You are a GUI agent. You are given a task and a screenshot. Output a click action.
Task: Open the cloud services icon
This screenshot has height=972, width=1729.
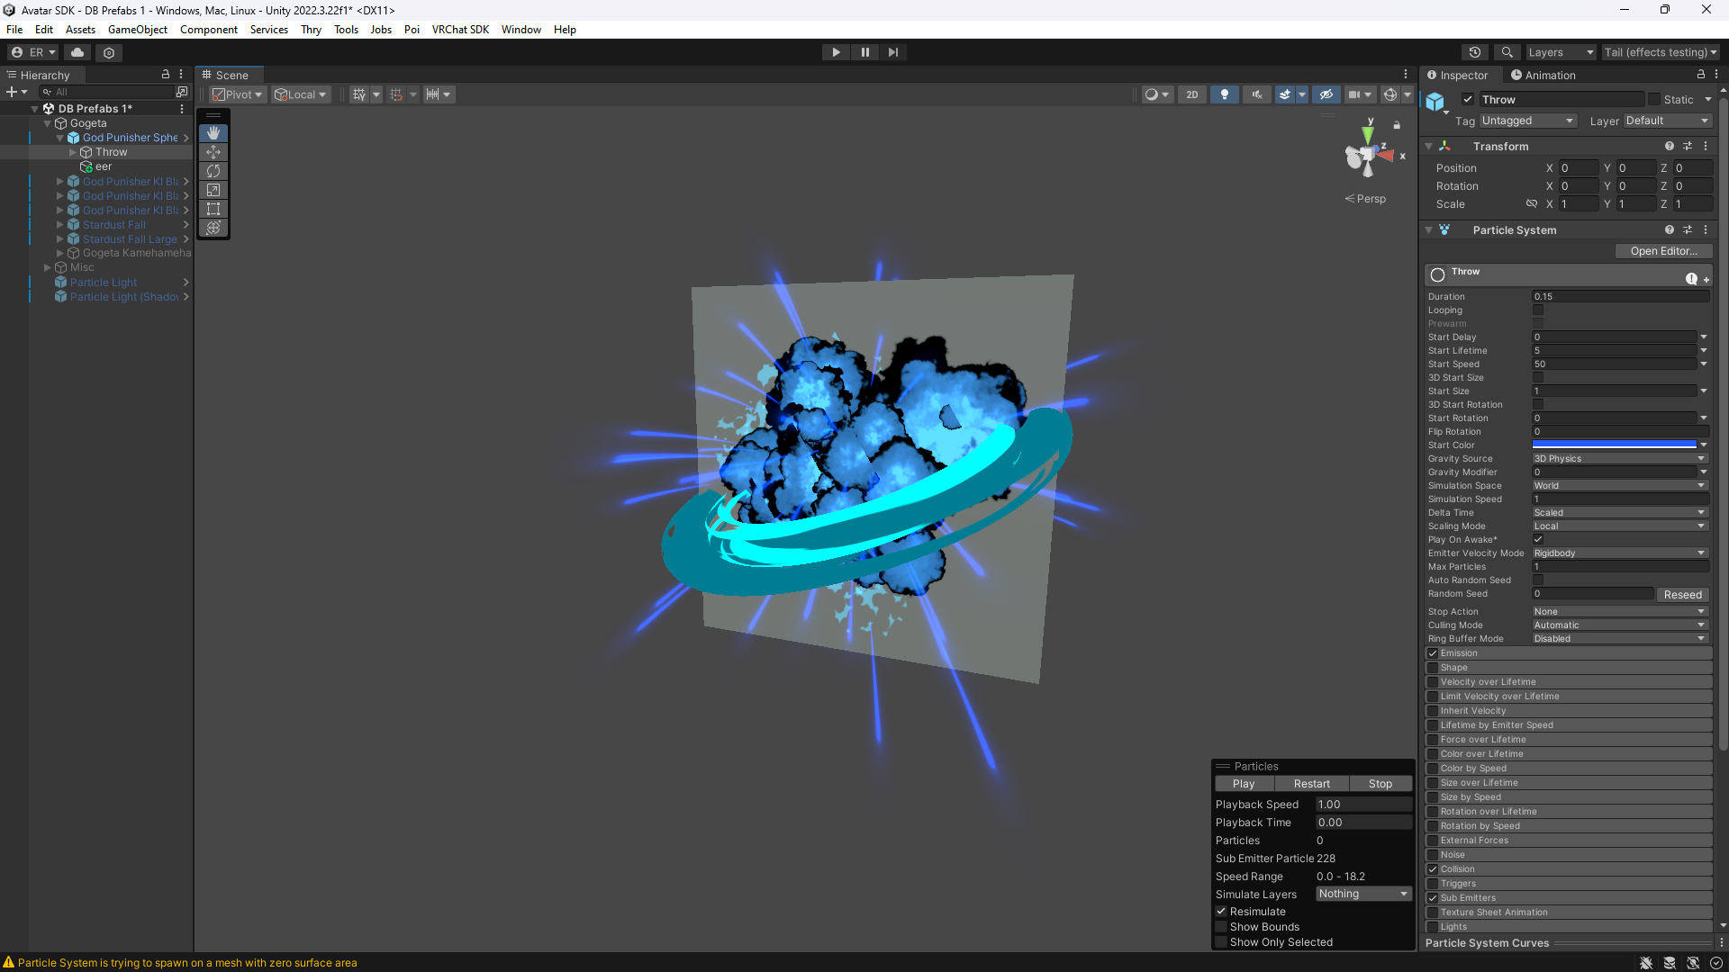click(x=77, y=52)
